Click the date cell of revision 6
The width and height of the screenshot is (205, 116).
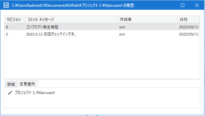(x=189, y=27)
